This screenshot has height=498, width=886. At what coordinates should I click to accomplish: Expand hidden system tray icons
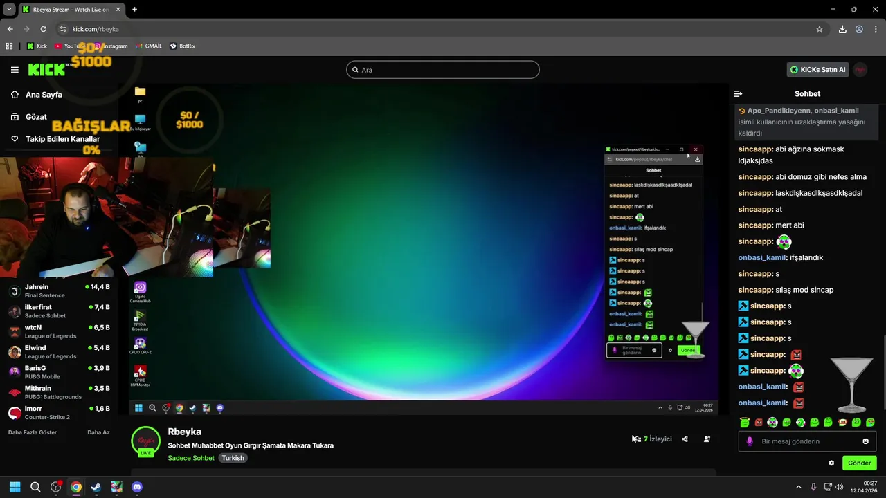798,487
